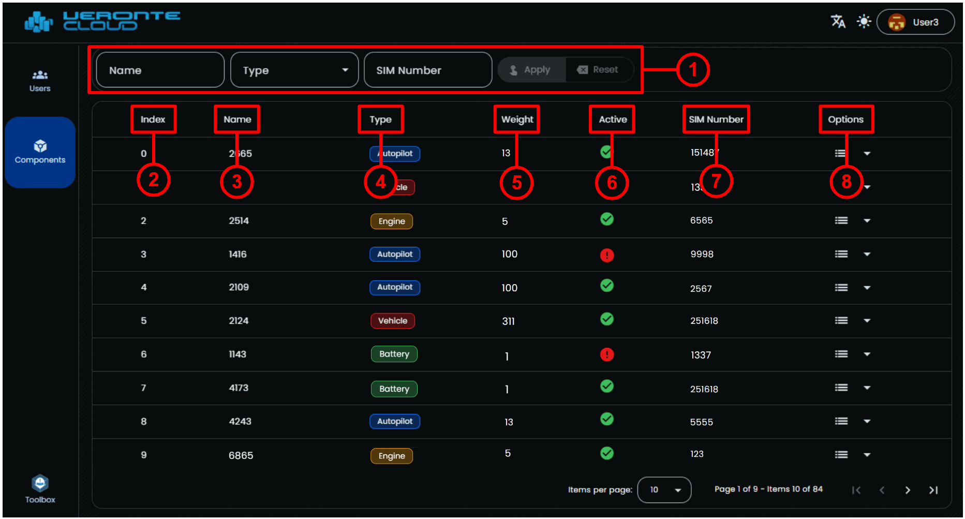Open the Type filter dropdown
This screenshot has width=965, height=519.
[294, 70]
